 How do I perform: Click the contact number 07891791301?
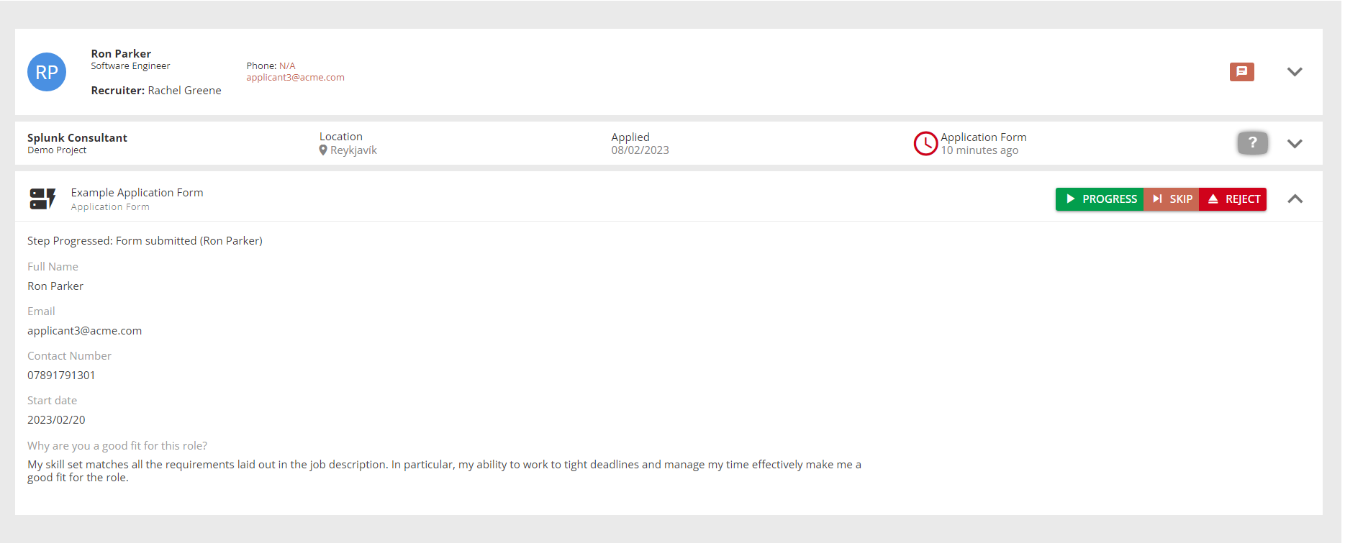tap(61, 376)
